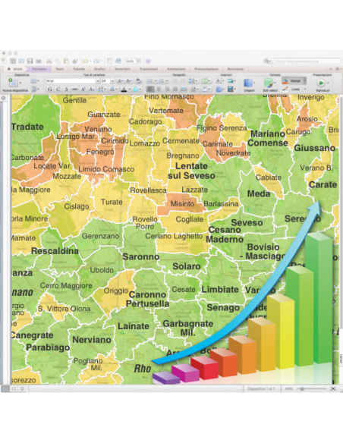Click the slide map image

coord(175,240)
